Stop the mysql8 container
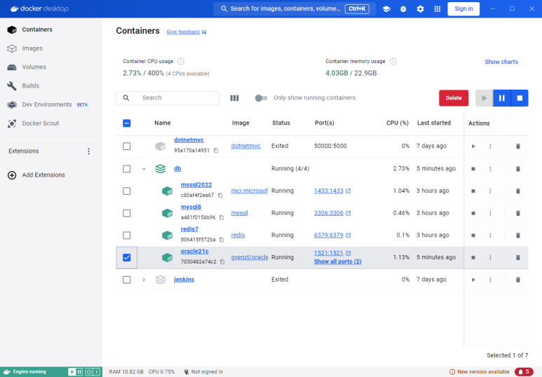Viewport: 542px width, 377px height. coord(473,213)
